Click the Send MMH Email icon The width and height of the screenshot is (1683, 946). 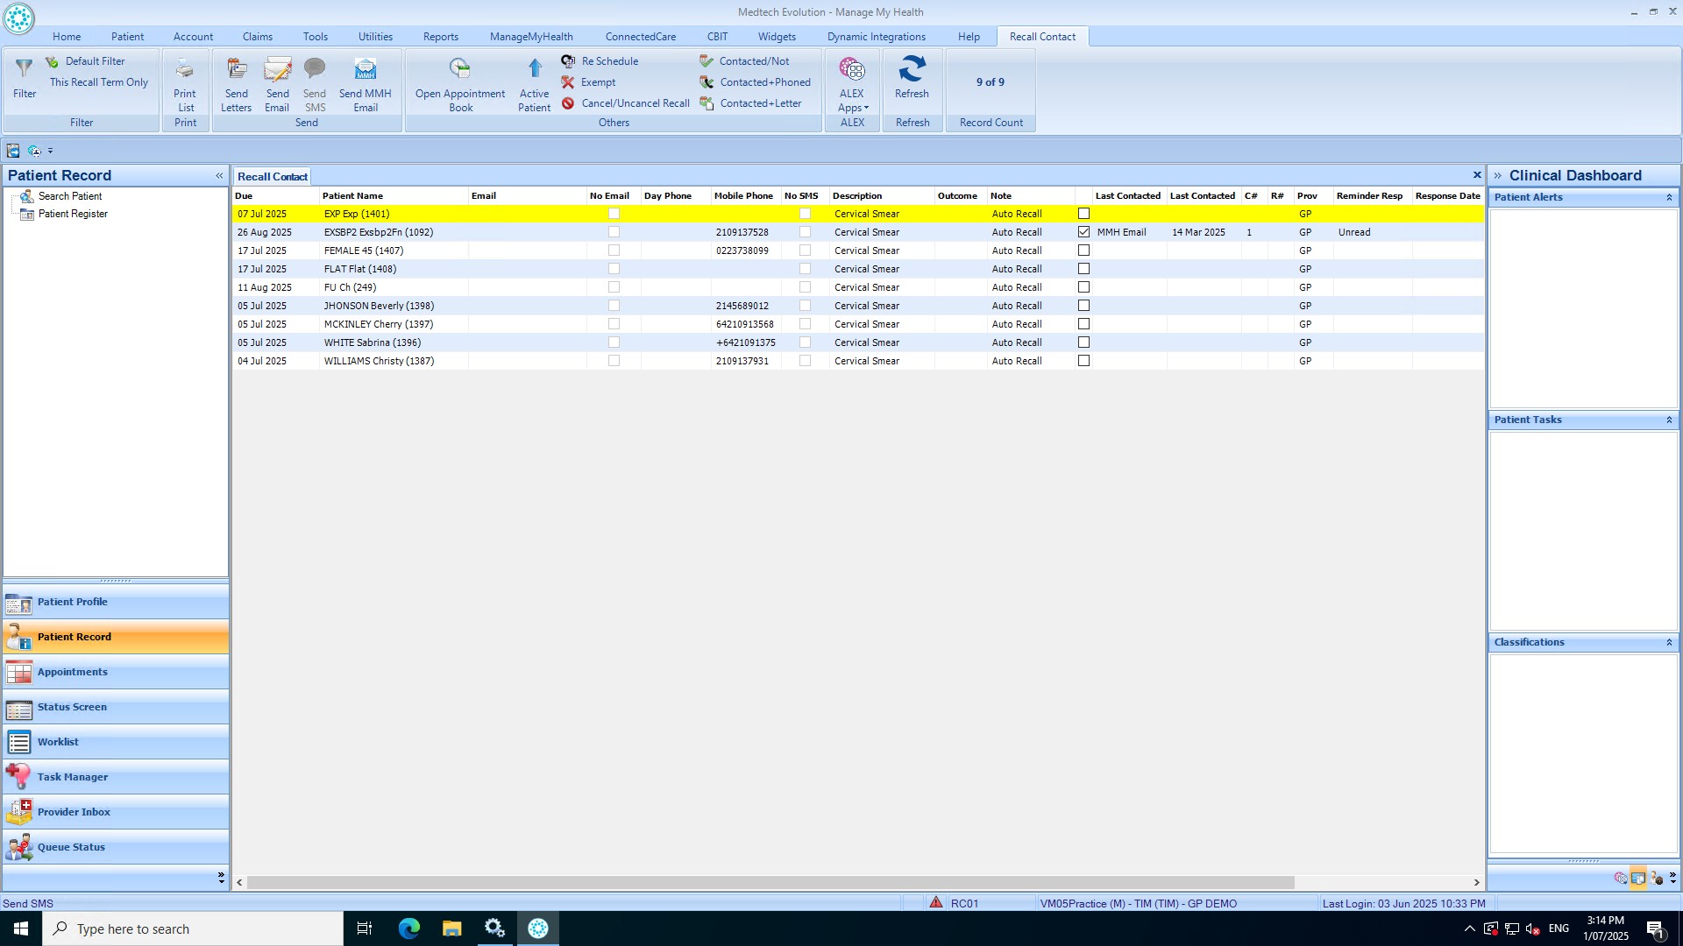(x=365, y=69)
